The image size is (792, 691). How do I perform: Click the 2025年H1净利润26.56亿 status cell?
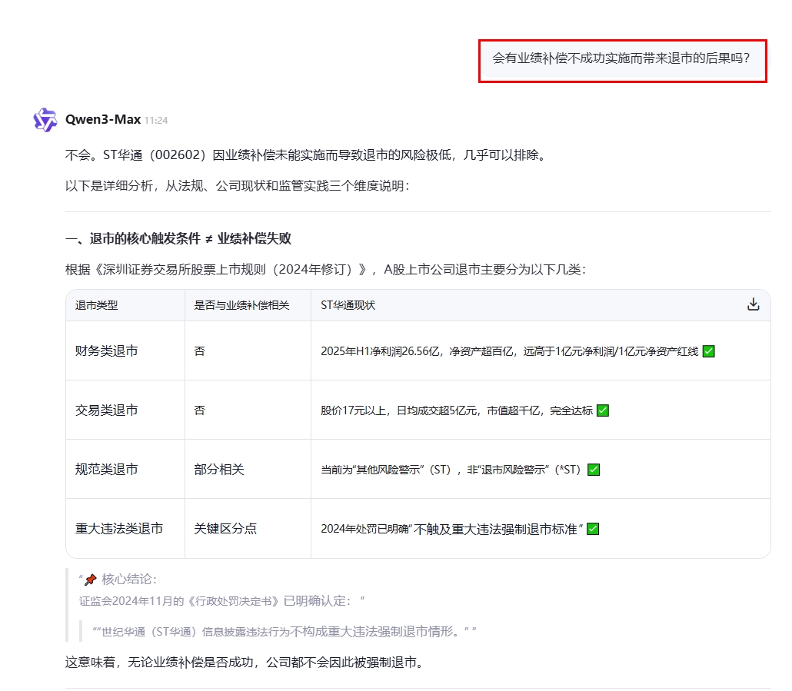tap(541, 350)
